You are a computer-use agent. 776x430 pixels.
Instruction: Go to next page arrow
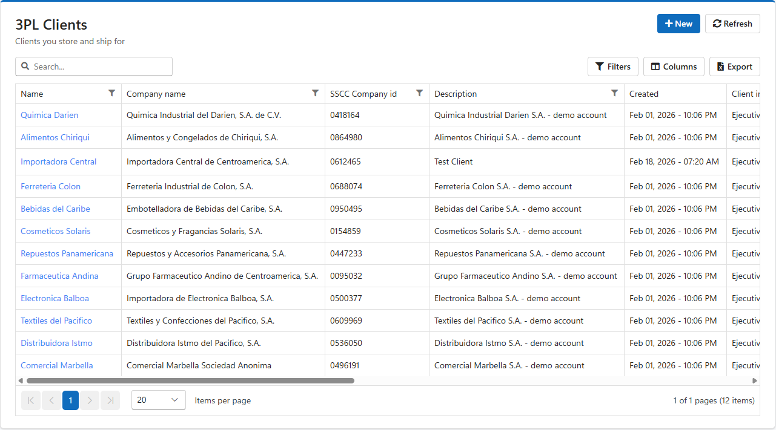pyautogui.click(x=90, y=400)
